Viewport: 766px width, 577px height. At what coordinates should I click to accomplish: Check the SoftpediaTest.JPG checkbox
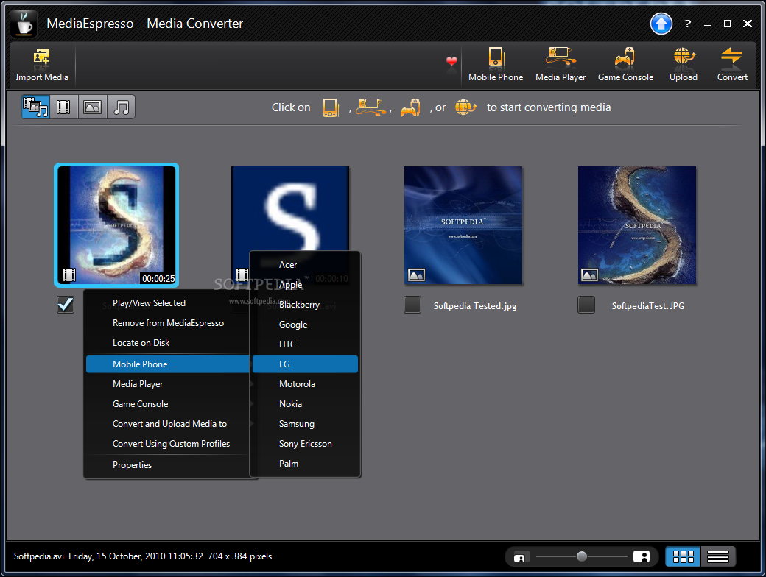click(x=586, y=305)
